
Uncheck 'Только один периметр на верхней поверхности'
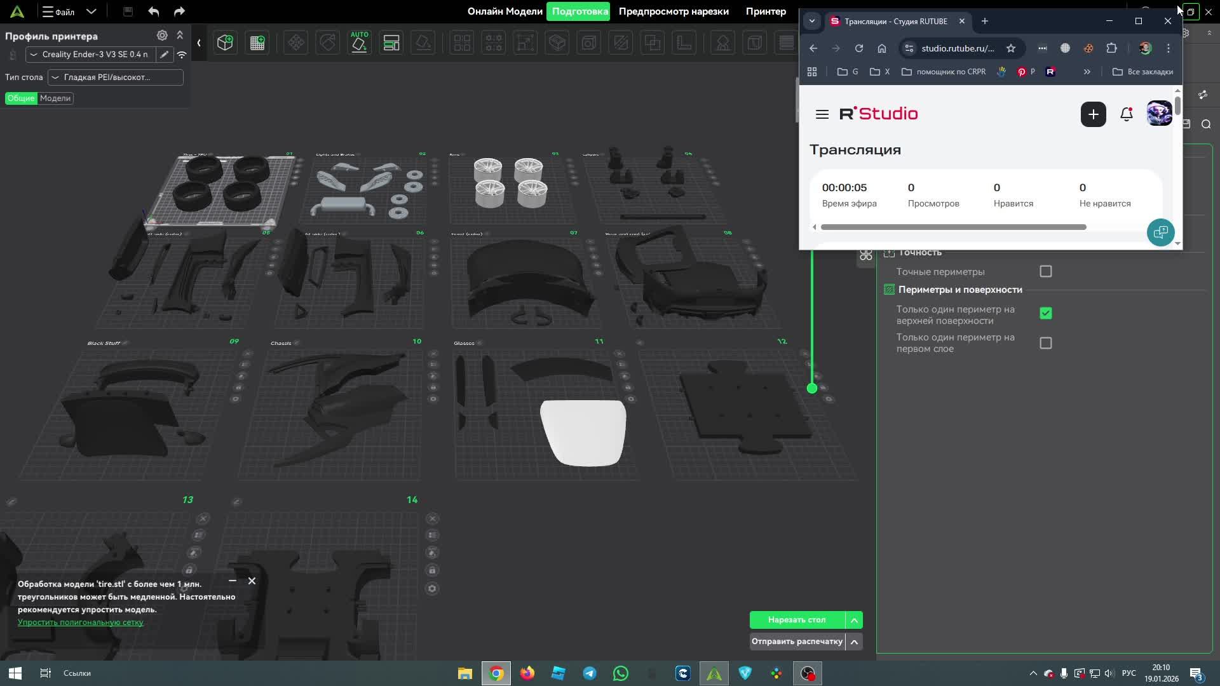(x=1046, y=313)
